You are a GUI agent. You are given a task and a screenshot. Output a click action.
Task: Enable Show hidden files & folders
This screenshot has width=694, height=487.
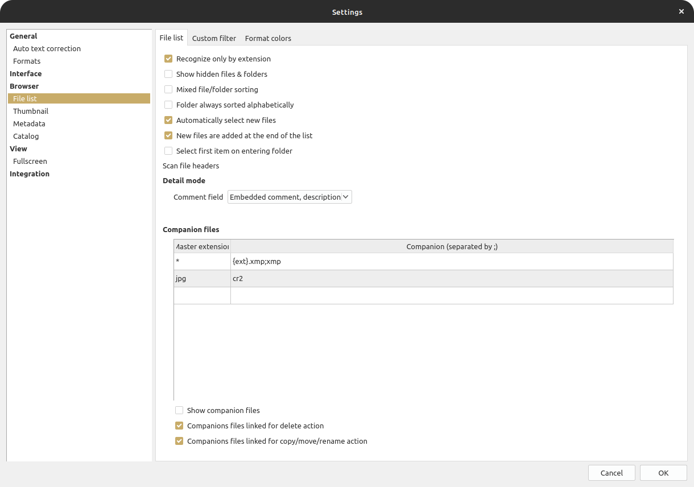coord(168,74)
